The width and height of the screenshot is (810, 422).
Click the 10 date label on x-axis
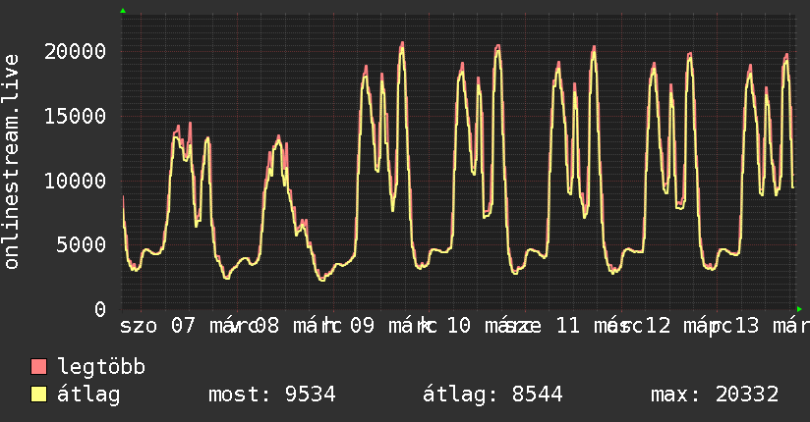[458, 326]
